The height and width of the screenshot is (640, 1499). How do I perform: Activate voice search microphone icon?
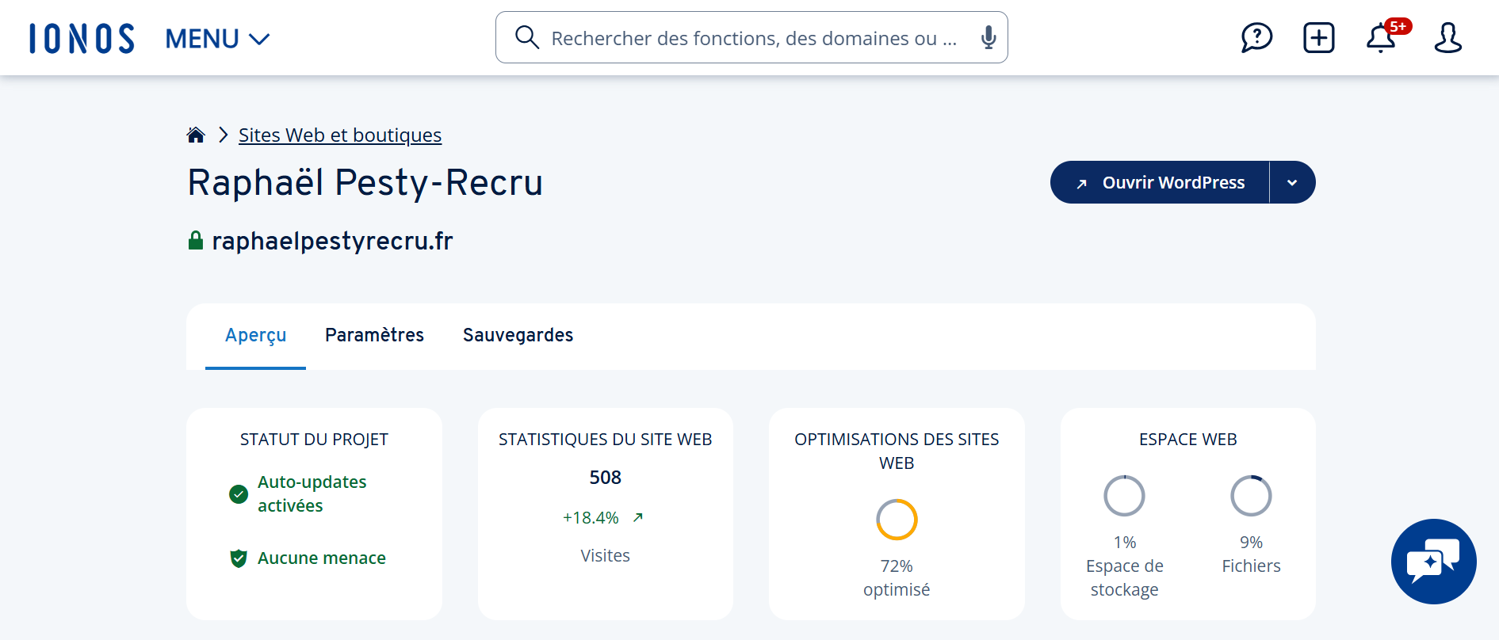tap(988, 37)
